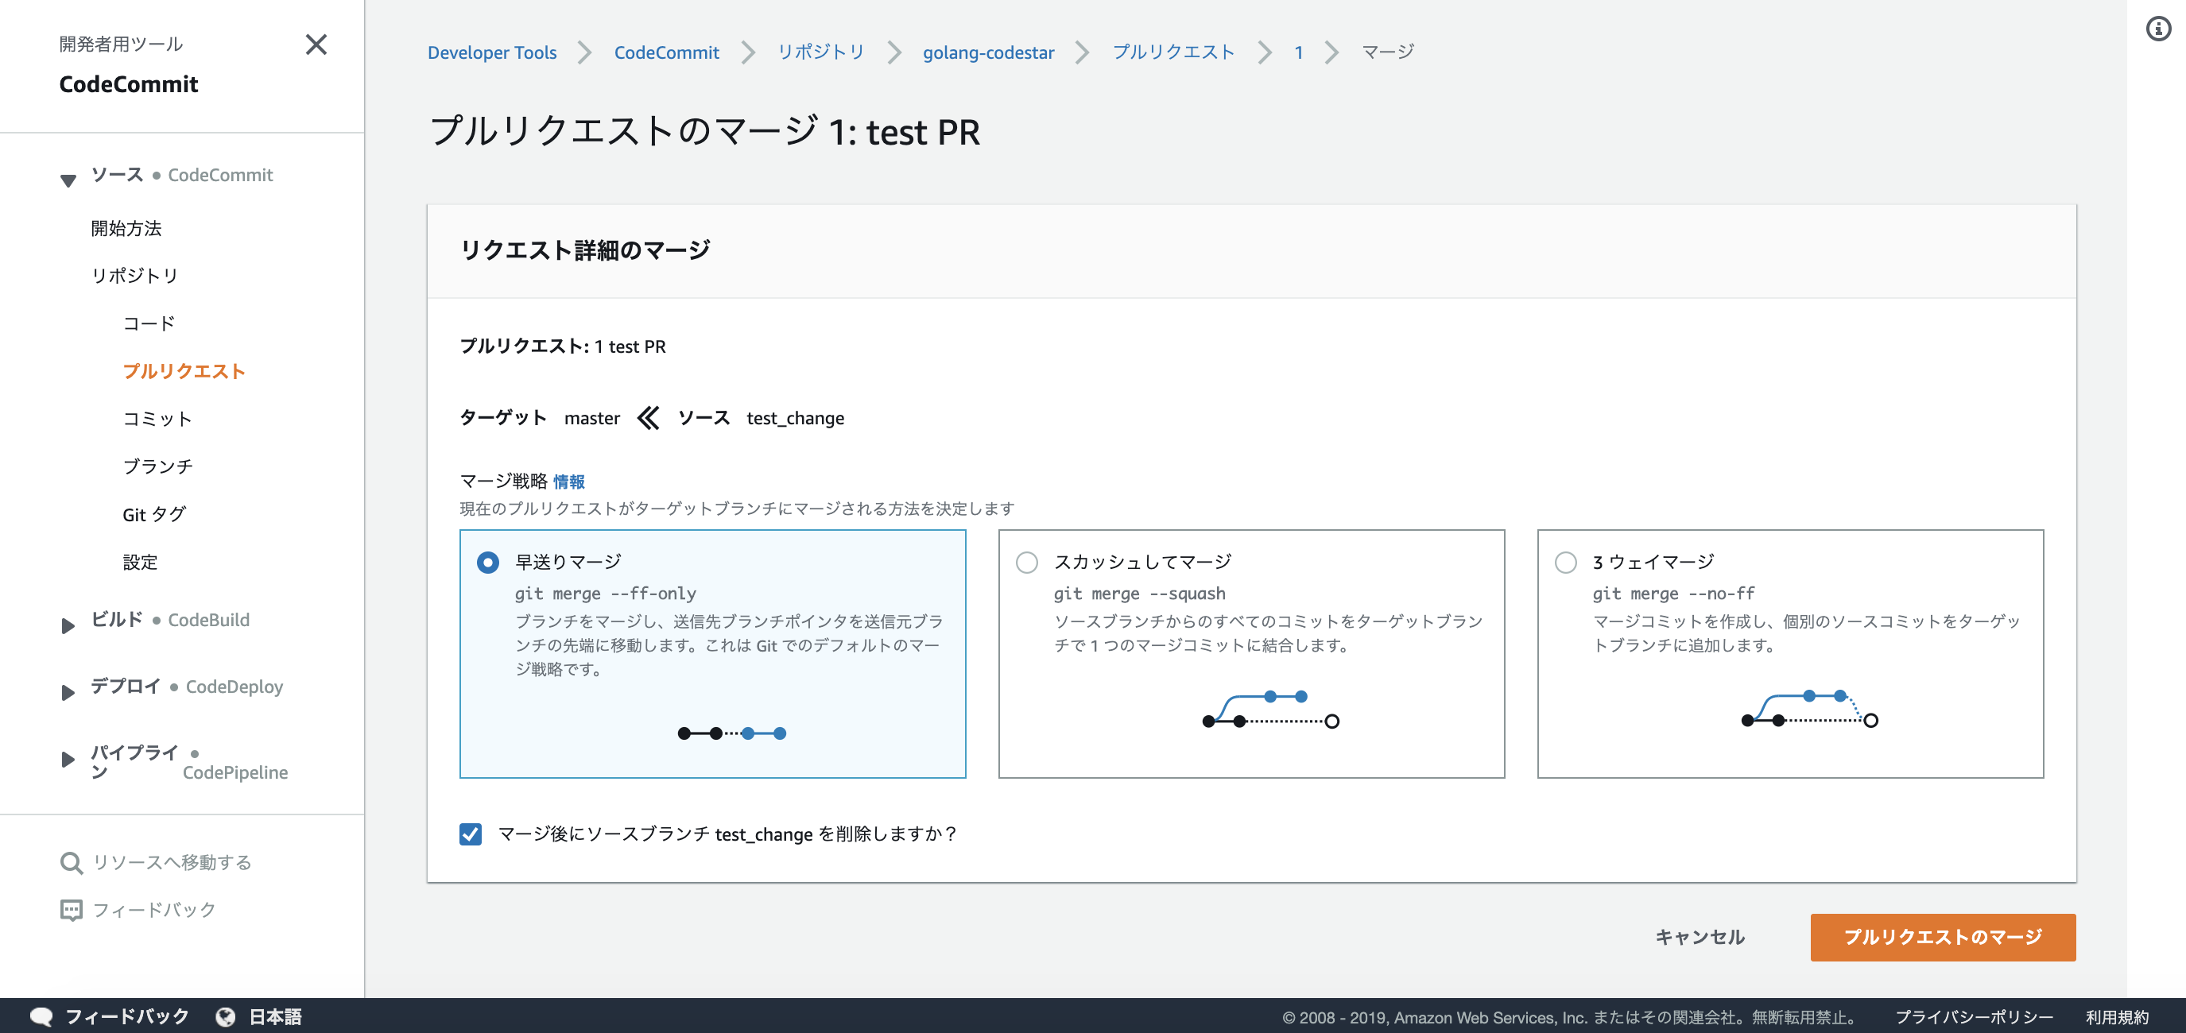Click the squash merge diagram
Image resolution: width=2186 pixels, height=1033 pixels.
(1270, 709)
